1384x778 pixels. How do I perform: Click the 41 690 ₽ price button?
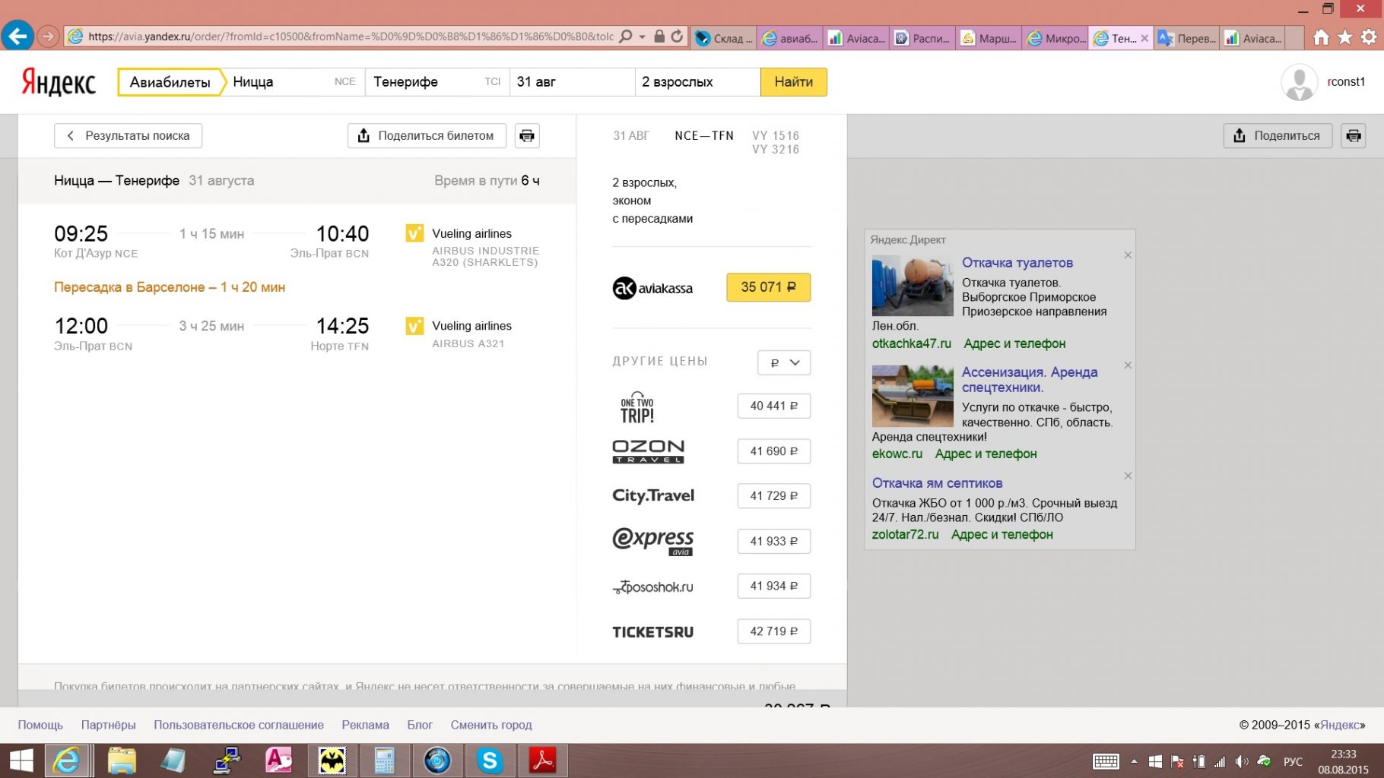773,451
